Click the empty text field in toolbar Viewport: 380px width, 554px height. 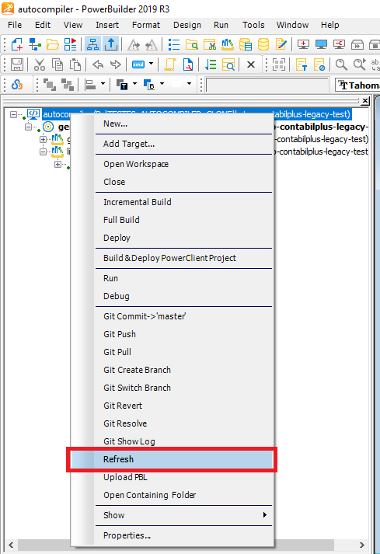click(x=267, y=85)
